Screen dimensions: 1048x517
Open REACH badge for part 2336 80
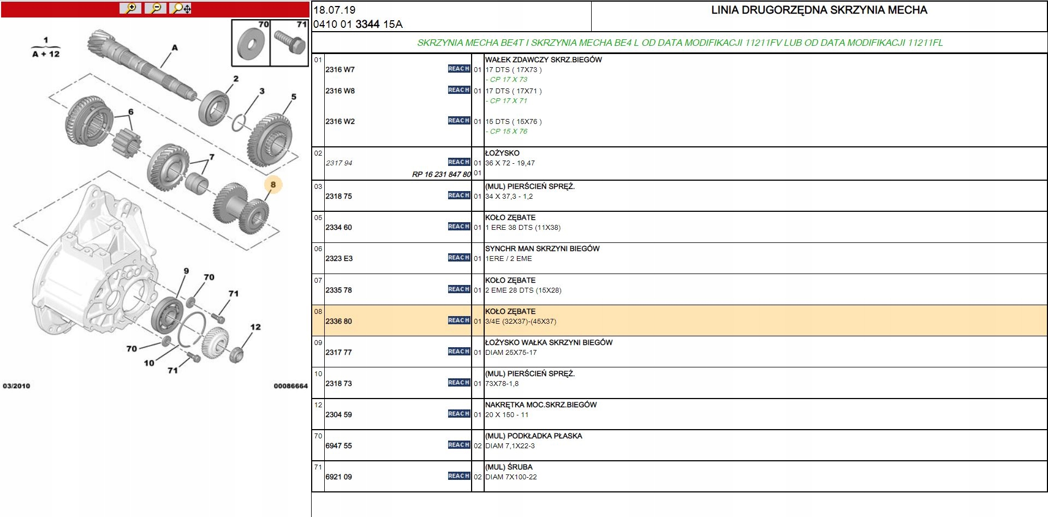[459, 320]
